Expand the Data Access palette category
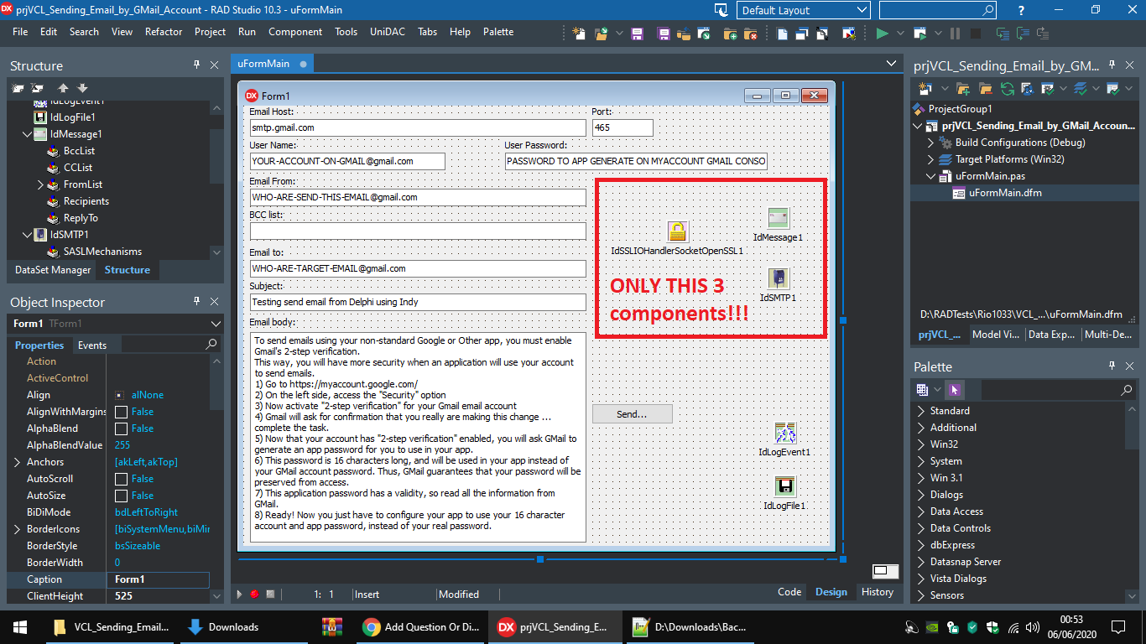 pyautogui.click(x=921, y=512)
